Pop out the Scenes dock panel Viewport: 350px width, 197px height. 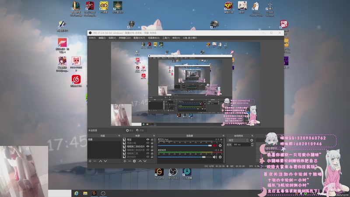click(x=119, y=136)
